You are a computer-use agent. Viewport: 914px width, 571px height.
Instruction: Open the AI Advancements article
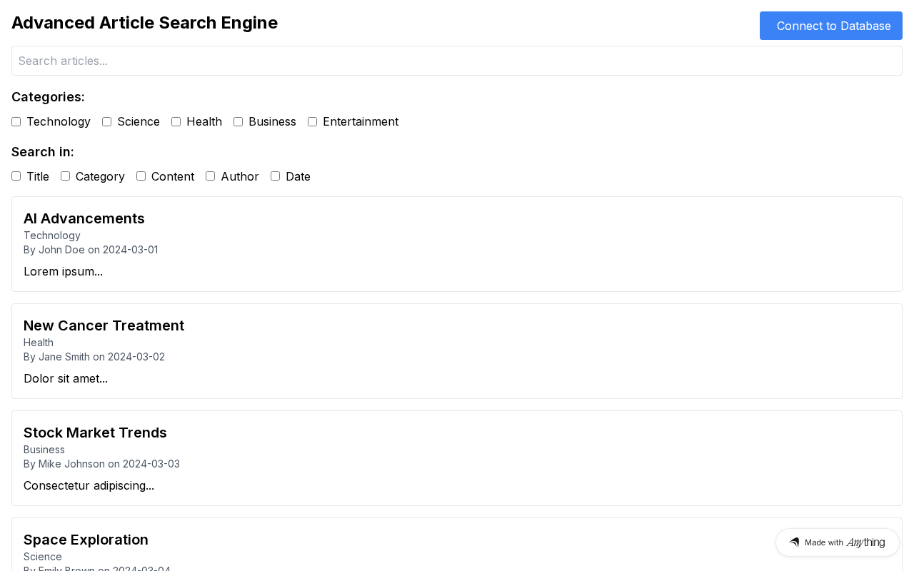tap(84, 218)
